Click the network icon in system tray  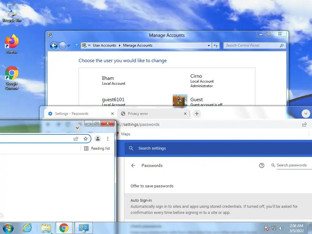point(274,228)
